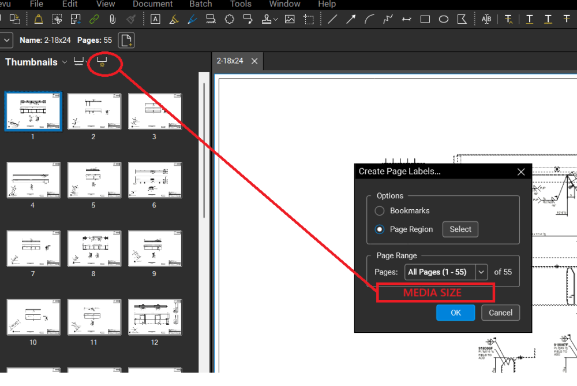The width and height of the screenshot is (577, 386).
Task: Close the Create Page Labels dialog
Action: pos(521,172)
